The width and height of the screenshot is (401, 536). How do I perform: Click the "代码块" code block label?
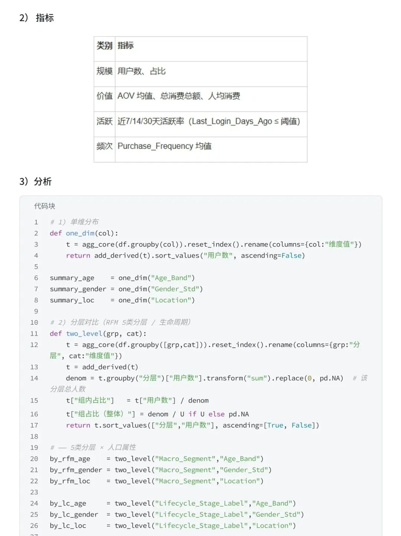click(x=45, y=206)
